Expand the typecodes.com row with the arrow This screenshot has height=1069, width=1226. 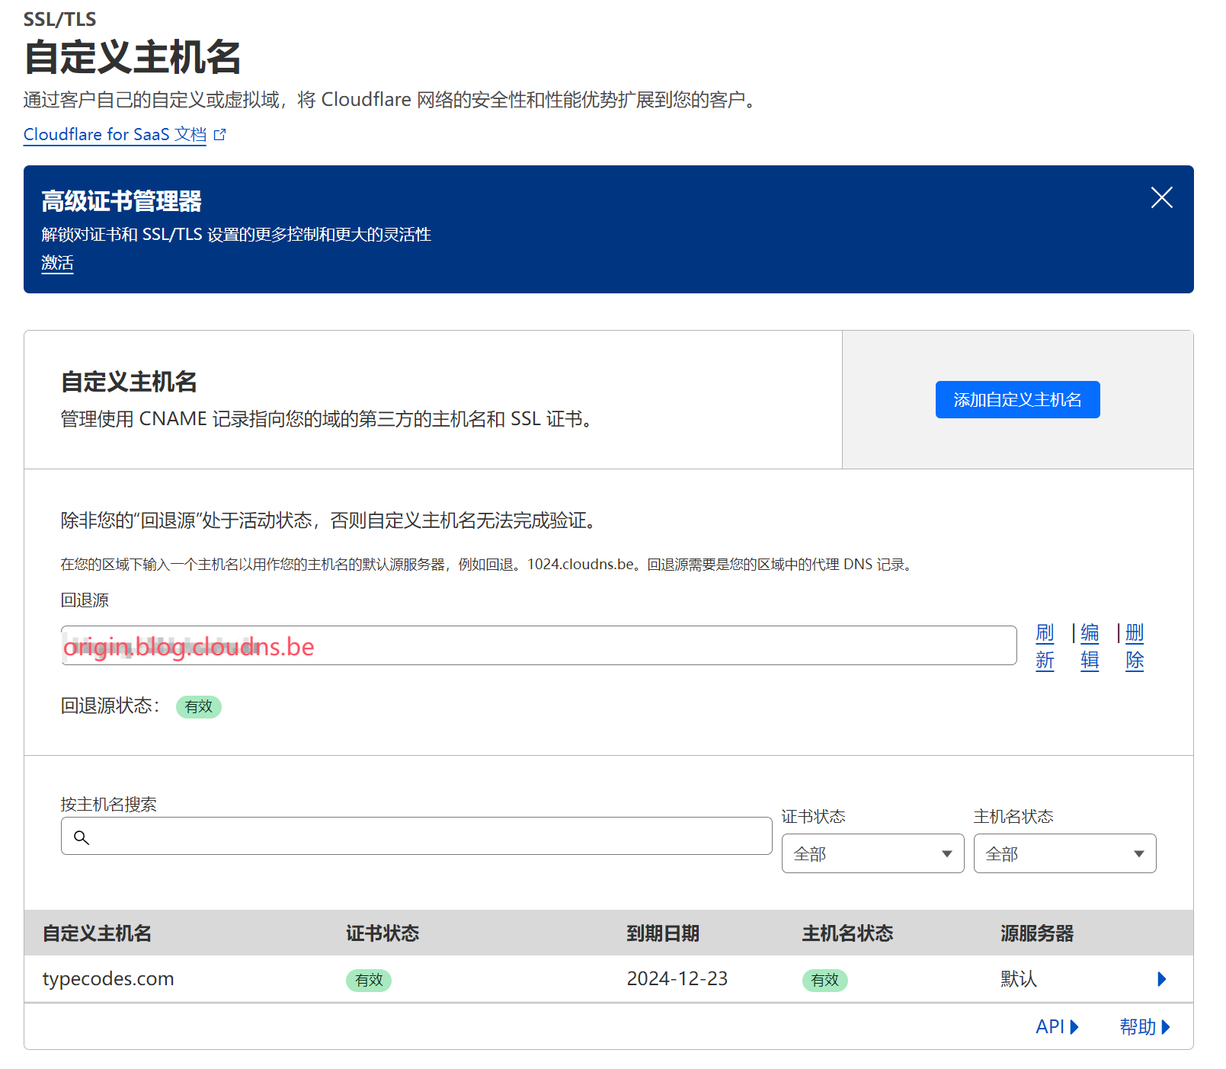click(x=1161, y=979)
